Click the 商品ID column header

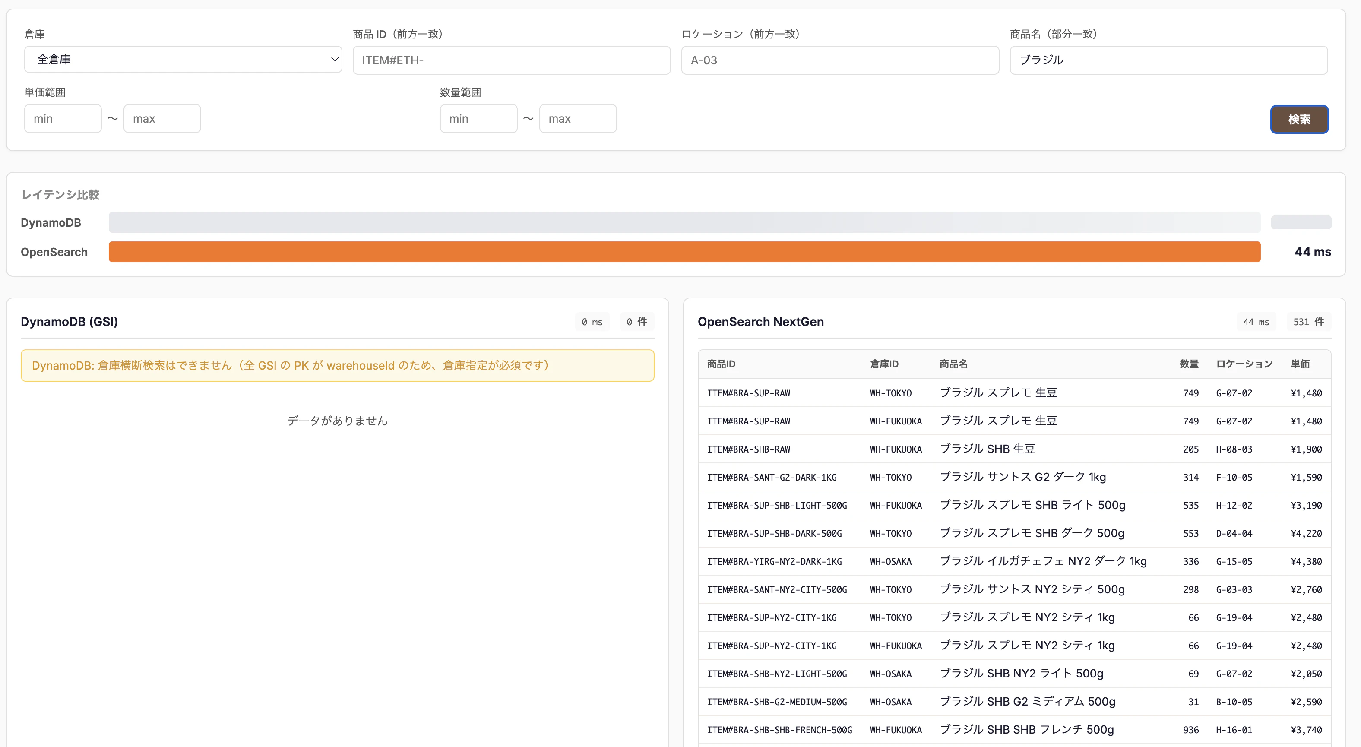(721, 364)
